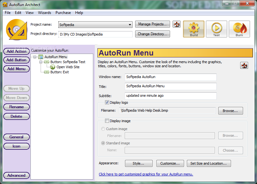The height and width of the screenshot is (184, 257).
Task: Open the Wizards menu
Action: tap(45, 13)
